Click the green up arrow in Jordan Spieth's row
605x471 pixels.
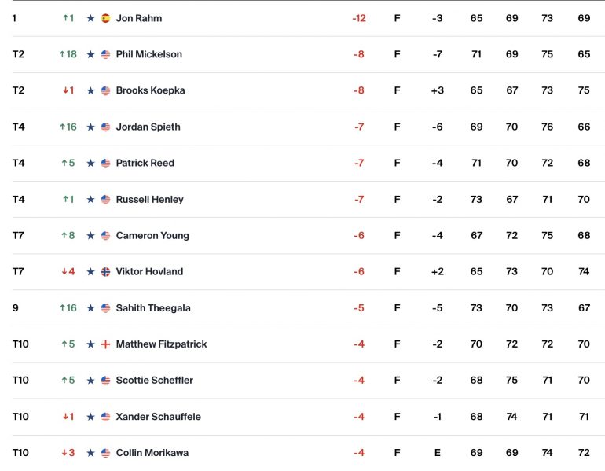click(63, 127)
